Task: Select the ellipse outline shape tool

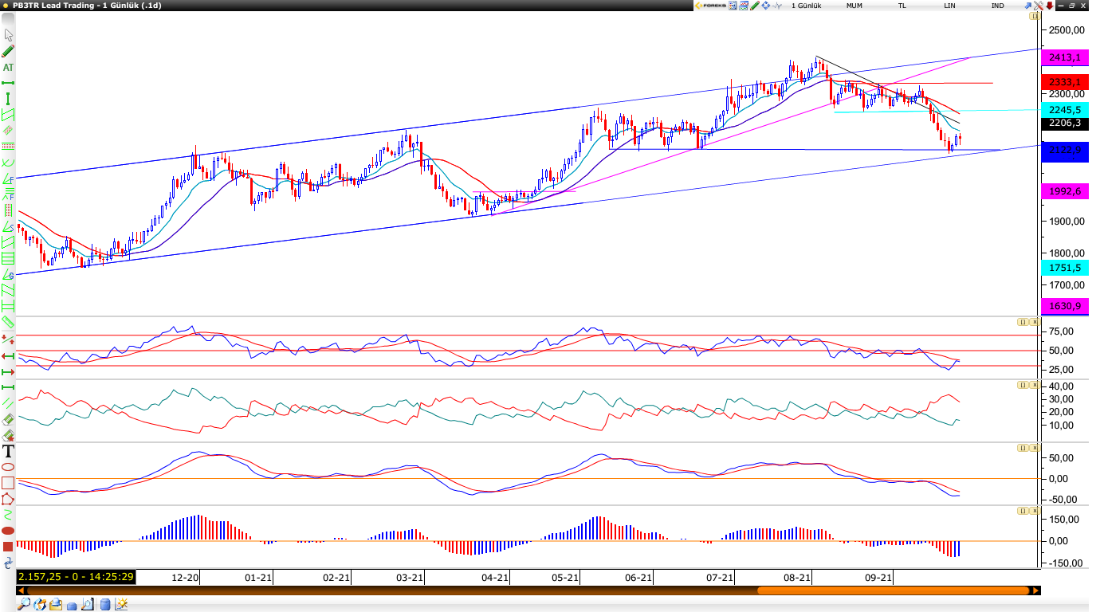Action: [9, 467]
